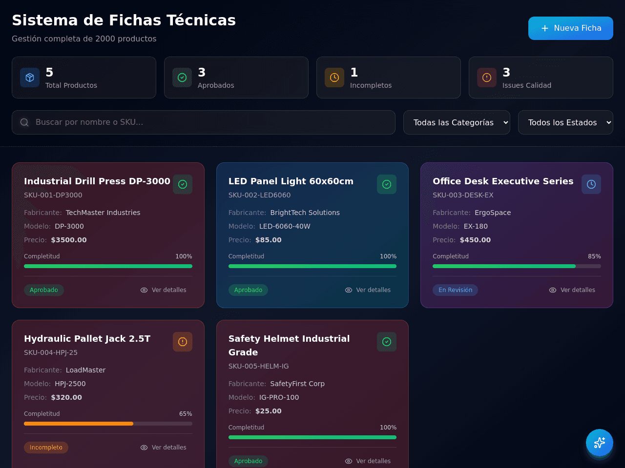The image size is (625, 468).
Task: Click the Office Desk 85% completitud bar
Action: 517,266
